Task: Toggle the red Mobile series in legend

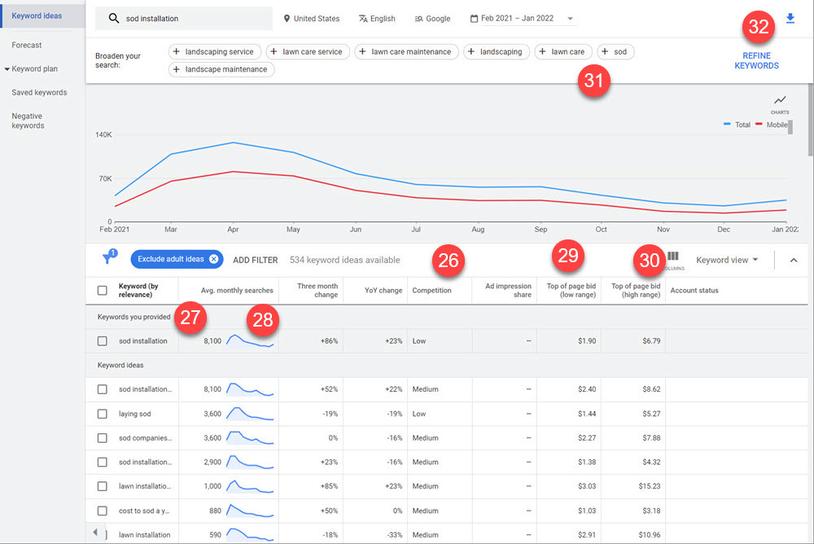Action: tap(772, 125)
